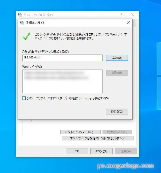This screenshot has height=173, width=161.
Task: Click the インターネットのプロパティ title bar icon
Action: click(20, 15)
